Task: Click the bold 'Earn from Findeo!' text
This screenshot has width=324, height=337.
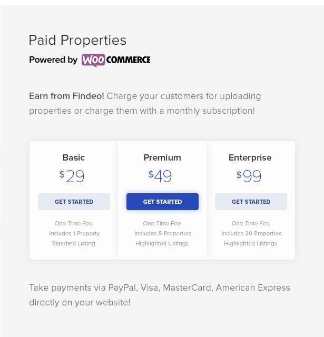Action: pyautogui.click(x=66, y=96)
